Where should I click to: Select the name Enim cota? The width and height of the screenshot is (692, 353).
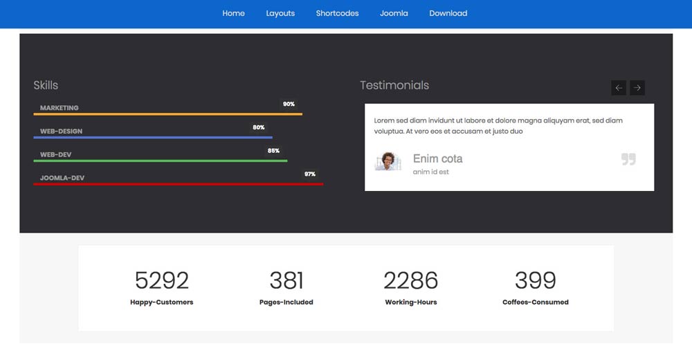point(437,159)
